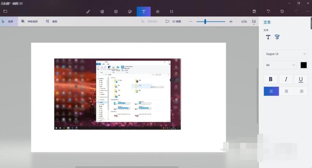Click the 62% zoom value
This screenshot has height=168, width=312.
244,21
